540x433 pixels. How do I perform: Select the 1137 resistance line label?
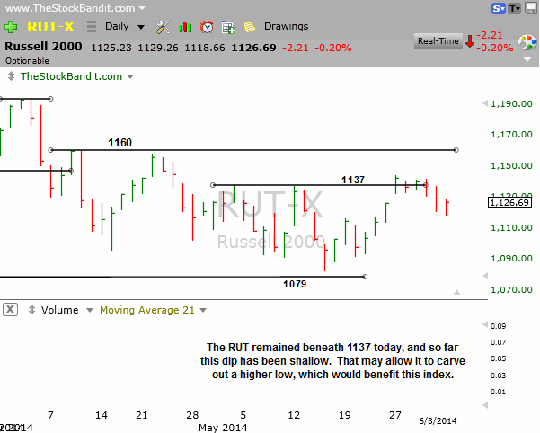tap(353, 180)
